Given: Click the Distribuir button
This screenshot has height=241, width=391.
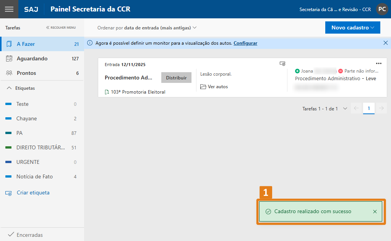Looking at the screenshot, I should (176, 78).
